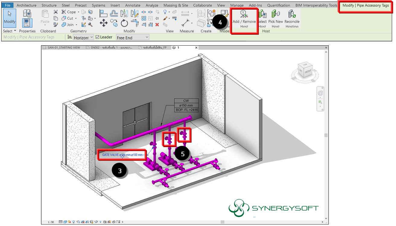Open the Annotate ribbon tab
The height and width of the screenshot is (226, 396).
point(133,5)
